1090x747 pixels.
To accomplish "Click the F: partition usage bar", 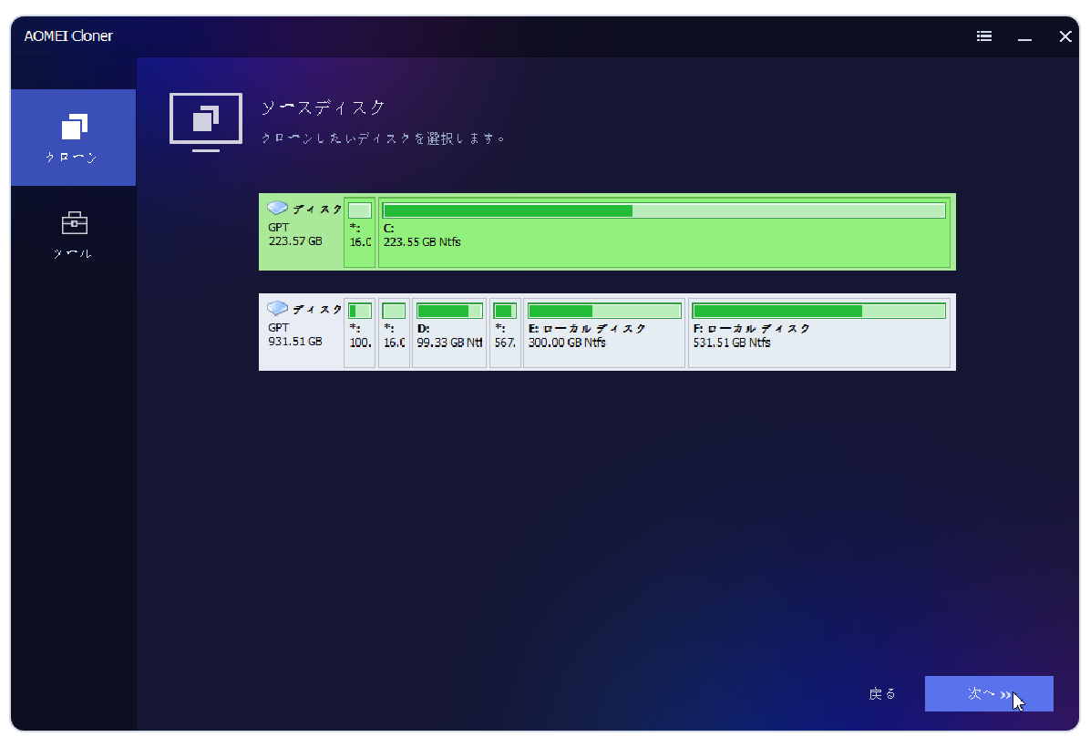I will (x=818, y=312).
